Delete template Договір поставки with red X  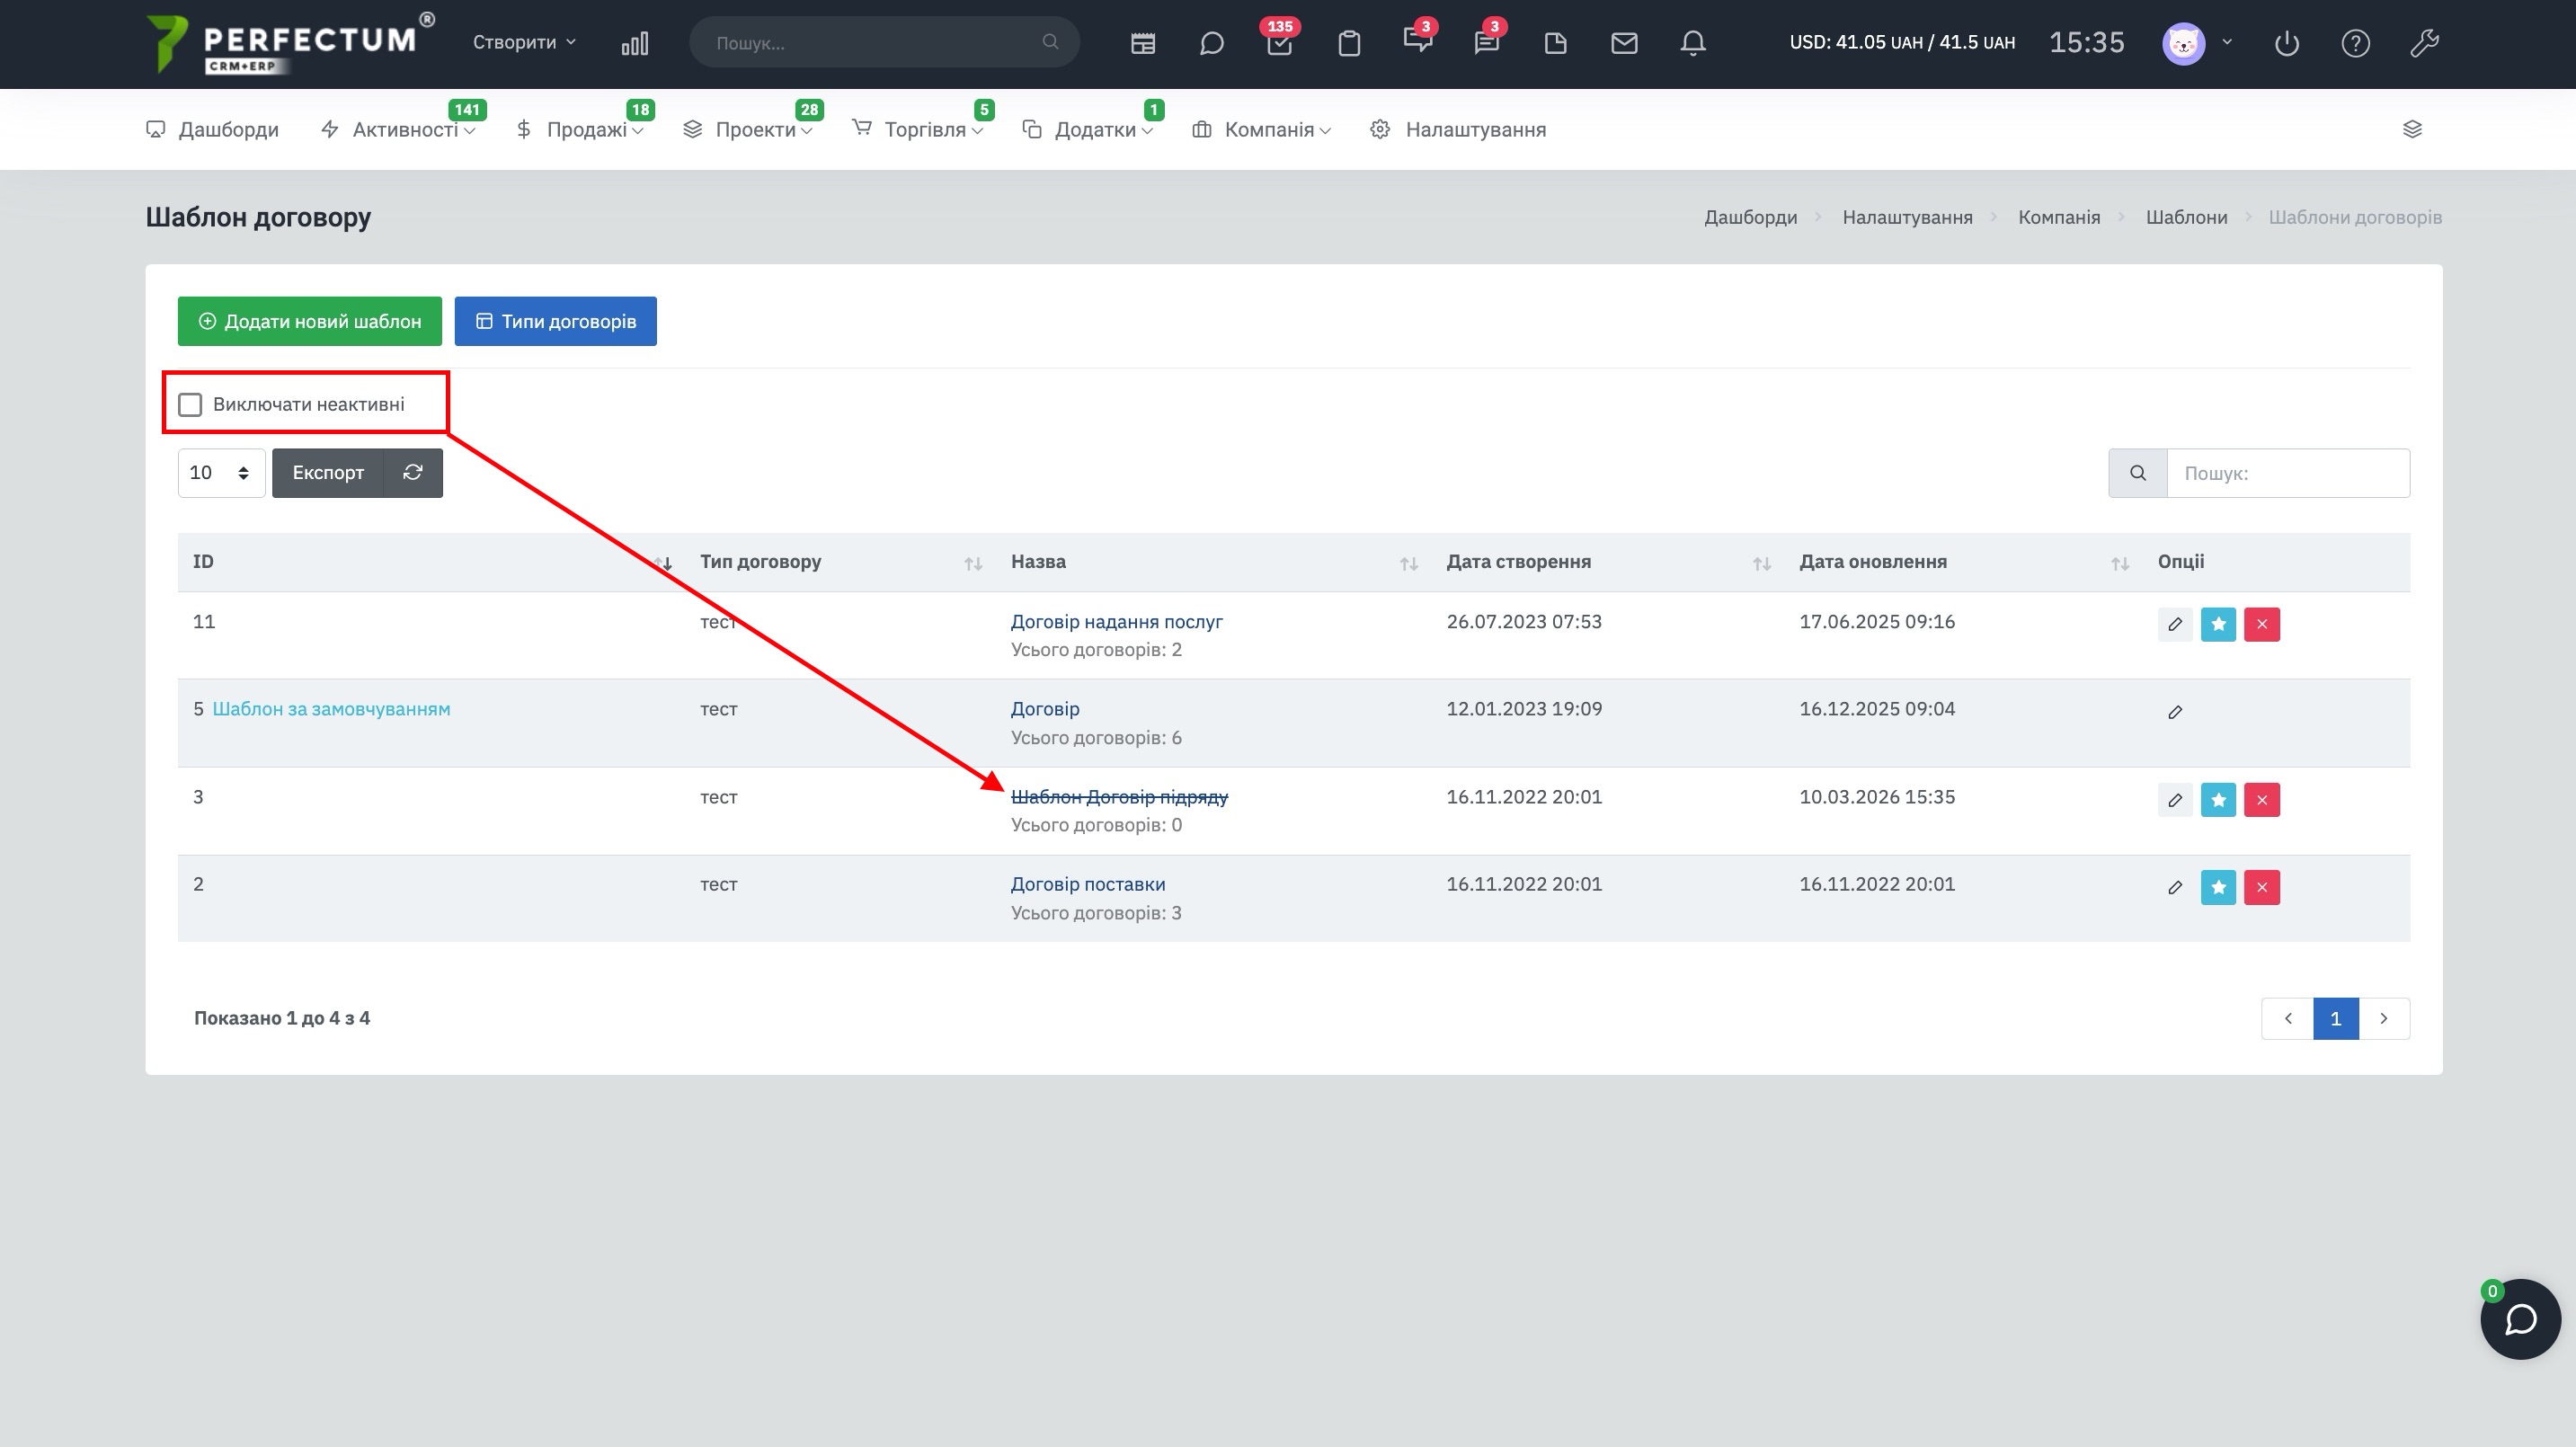click(x=2261, y=887)
